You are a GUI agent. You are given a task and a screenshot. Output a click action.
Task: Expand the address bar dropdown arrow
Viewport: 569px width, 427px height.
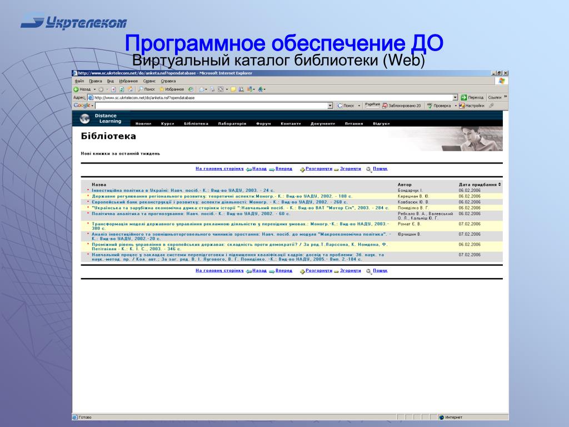point(456,97)
